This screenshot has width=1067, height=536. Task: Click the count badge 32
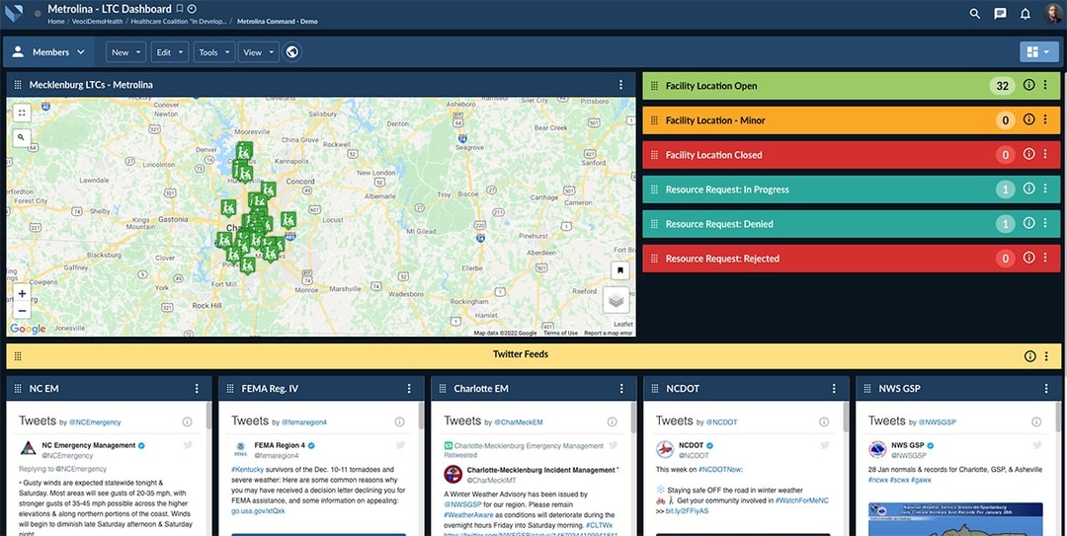click(x=1002, y=86)
